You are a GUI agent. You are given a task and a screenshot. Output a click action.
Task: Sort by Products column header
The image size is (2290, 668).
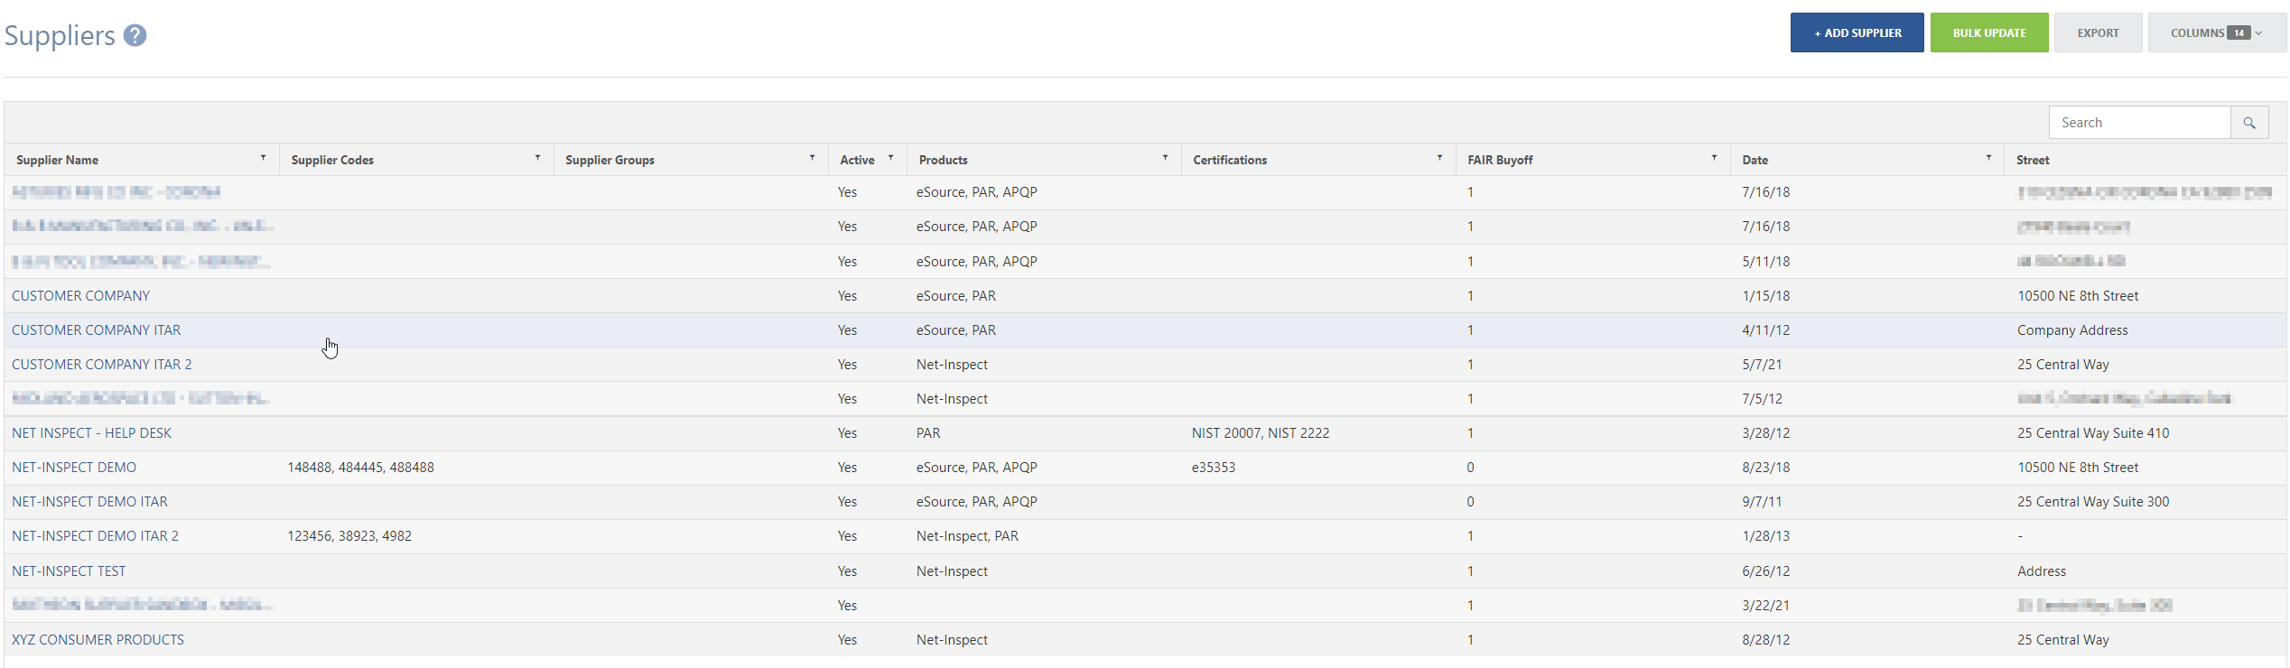943,160
